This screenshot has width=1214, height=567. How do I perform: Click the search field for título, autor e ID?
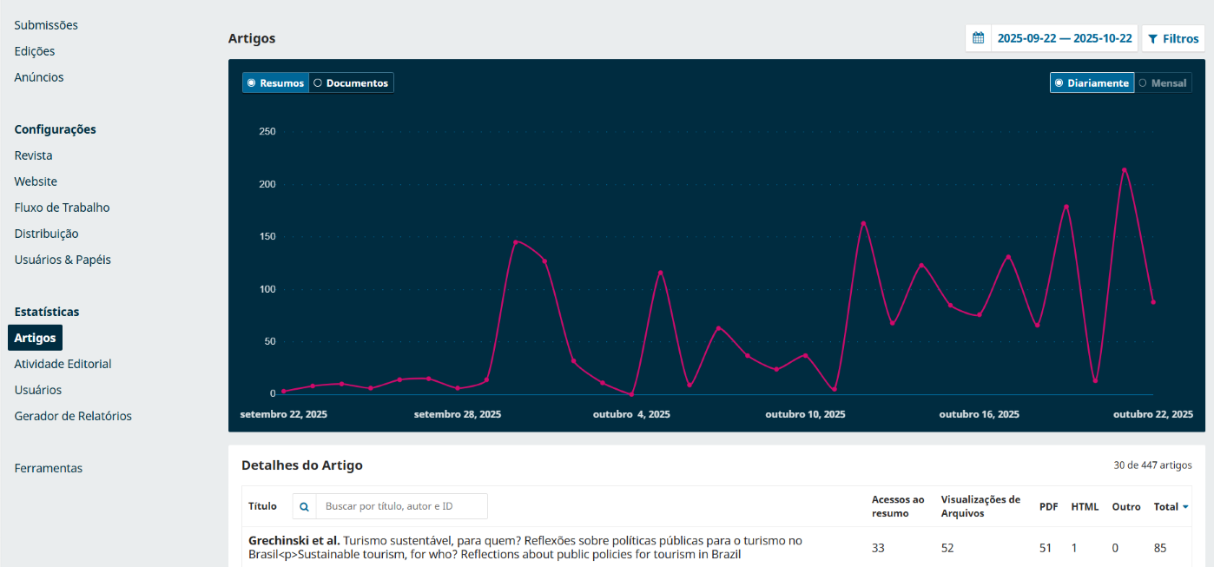[x=399, y=506]
